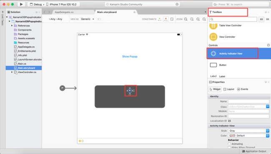Expand the References folder

point(12,25)
